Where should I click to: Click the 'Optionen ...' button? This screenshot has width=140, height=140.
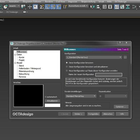click(x=121, y=107)
